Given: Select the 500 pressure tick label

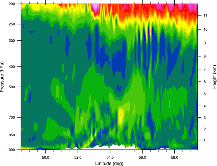Looking at the screenshot, I should 12,87.
